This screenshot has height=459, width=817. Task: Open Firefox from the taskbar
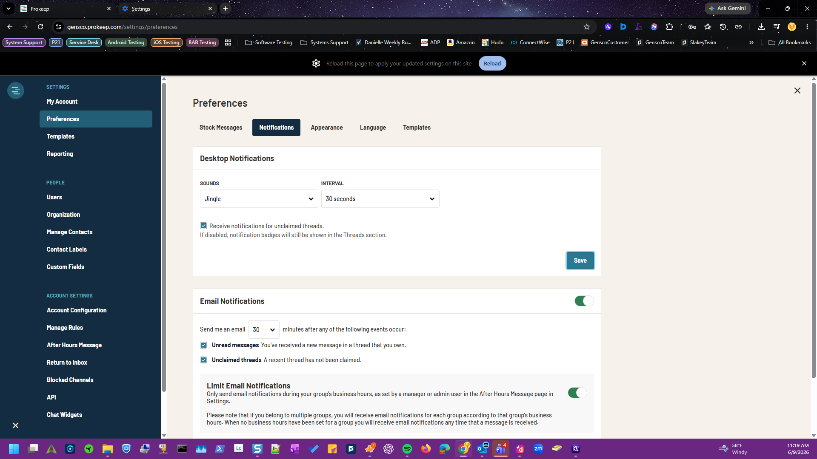click(x=426, y=449)
